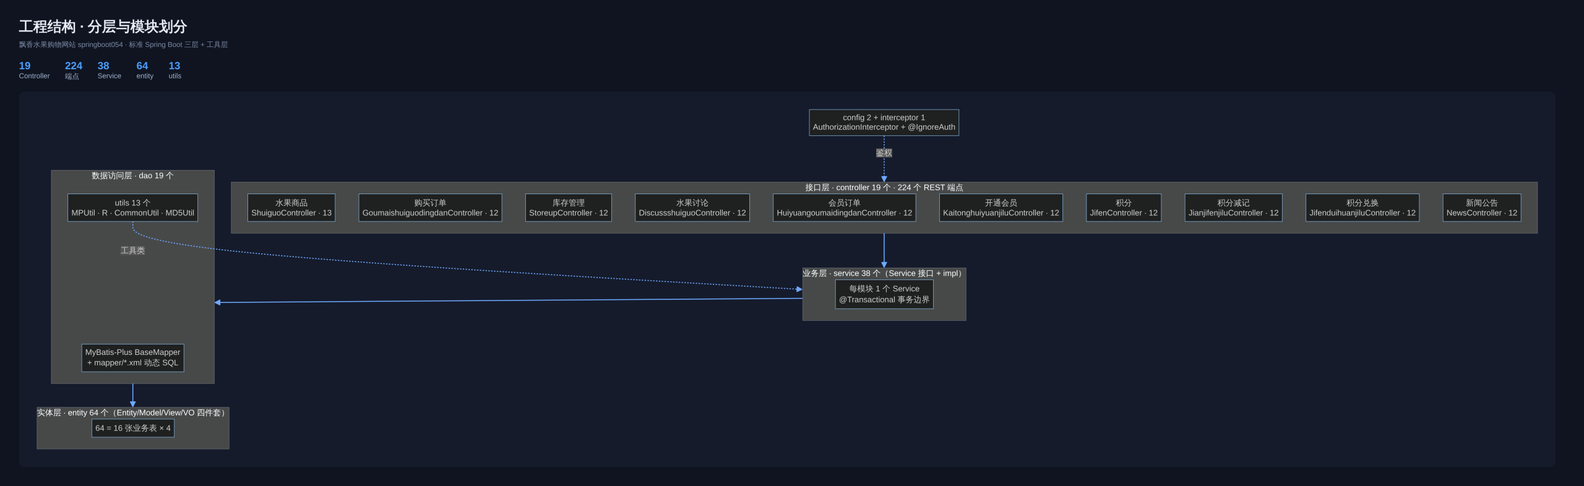Click the 工程结构 · 分层与模块划分 heading
This screenshot has width=1584, height=486.
103,27
